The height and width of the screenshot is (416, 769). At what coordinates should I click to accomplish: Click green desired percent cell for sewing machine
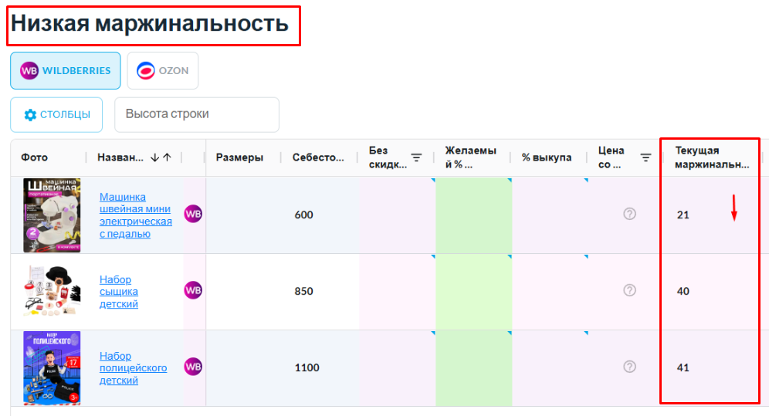click(x=473, y=215)
